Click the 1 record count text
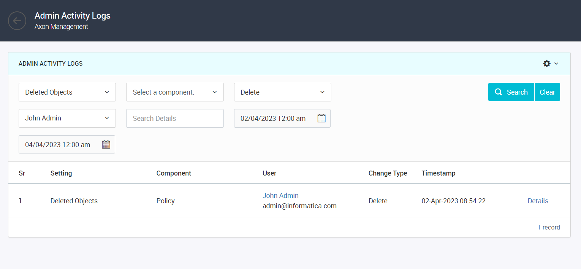Viewport: 581px width, 269px height. 549,227
